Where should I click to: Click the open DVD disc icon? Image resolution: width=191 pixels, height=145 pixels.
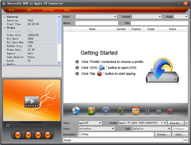77,111
